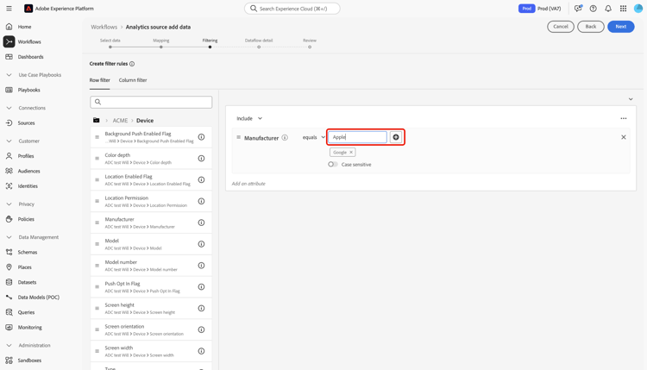647x370 pixels.
Task: Click the Add an attribute placeholder
Action: point(248,184)
